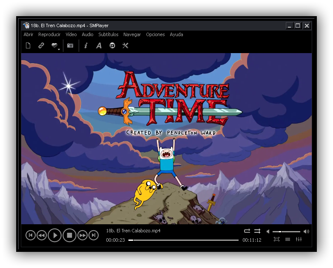
Task: Click the volume slider track
Action: (x=286, y=231)
